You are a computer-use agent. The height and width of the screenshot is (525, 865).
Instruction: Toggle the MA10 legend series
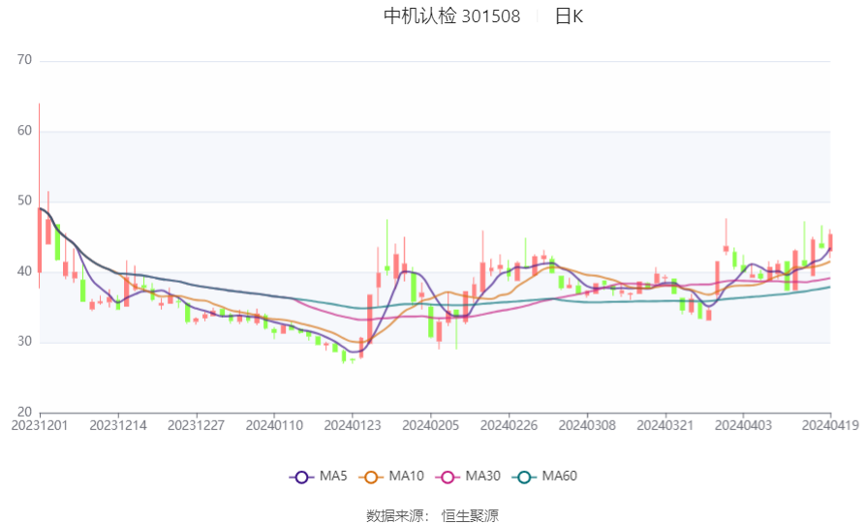tap(391, 477)
